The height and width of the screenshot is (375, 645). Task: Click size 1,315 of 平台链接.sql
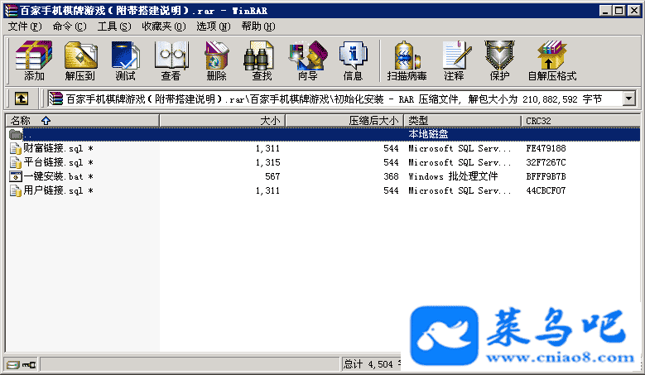pyautogui.click(x=267, y=162)
